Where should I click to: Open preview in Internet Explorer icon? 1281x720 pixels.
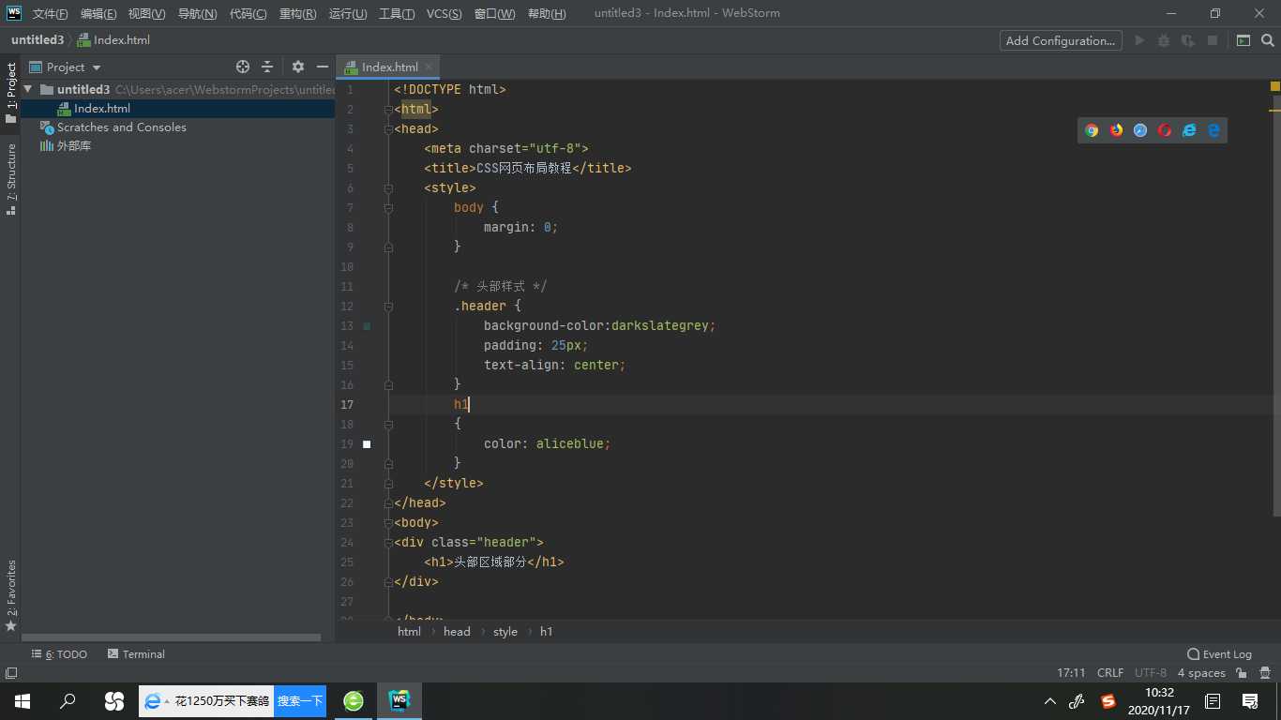(1189, 130)
